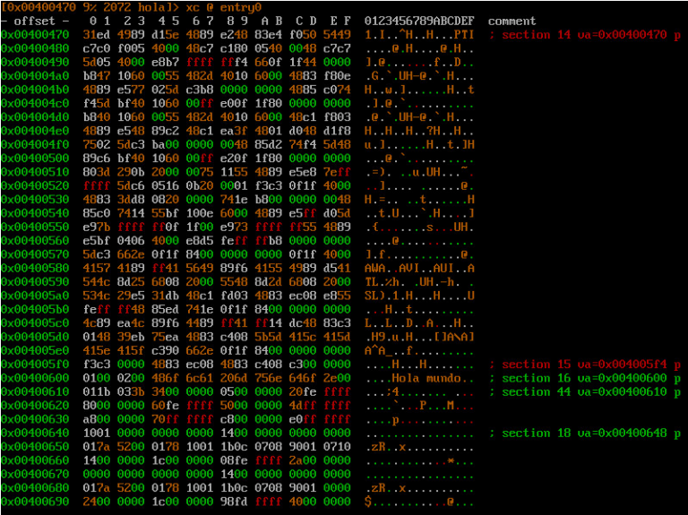
Task: Click the last row address 0x00400690
Action: tap(35, 502)
